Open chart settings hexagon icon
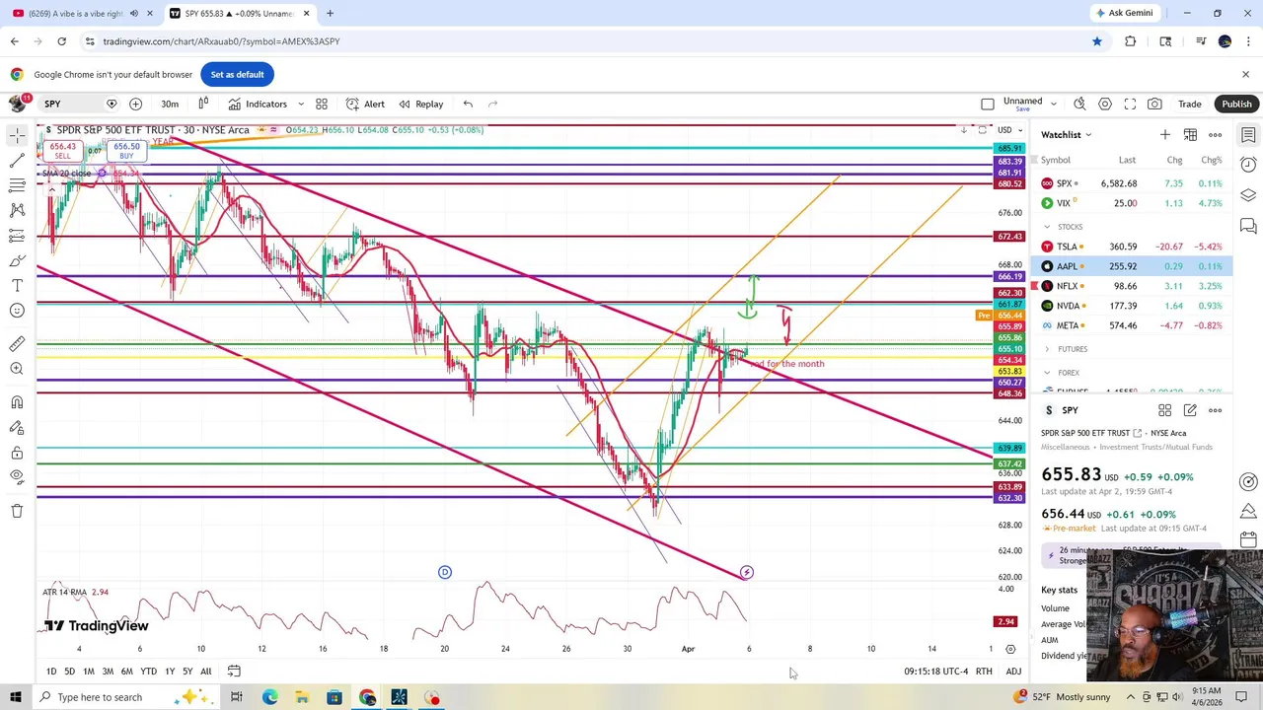 click(1105, 104)
